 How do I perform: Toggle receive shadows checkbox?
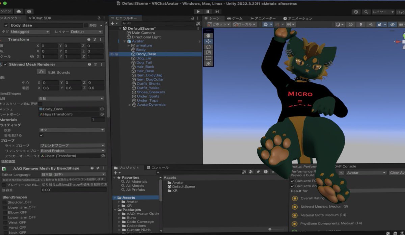pos(41,135)
